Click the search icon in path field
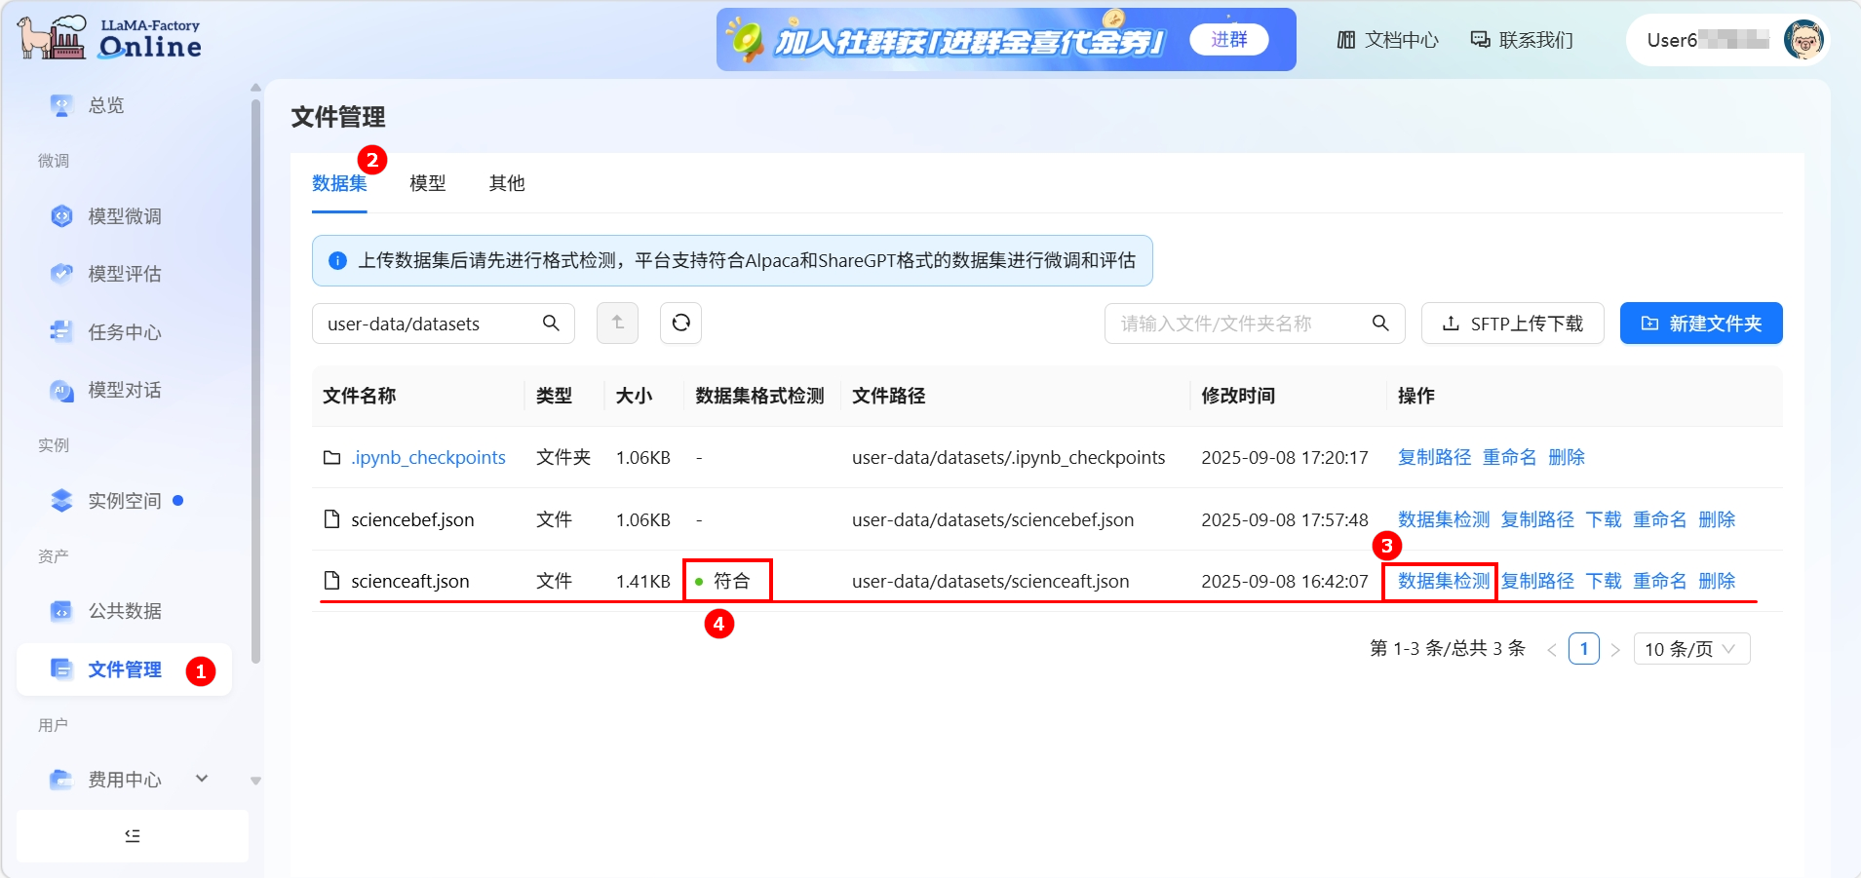This screenshot has width=1861, height=878. pos(551,323)
